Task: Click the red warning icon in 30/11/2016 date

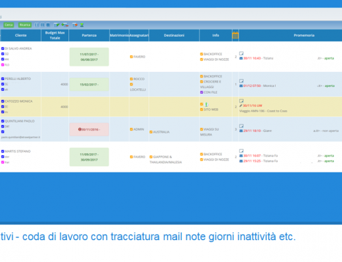Action: pyautogui.click(x=79, y=129)
